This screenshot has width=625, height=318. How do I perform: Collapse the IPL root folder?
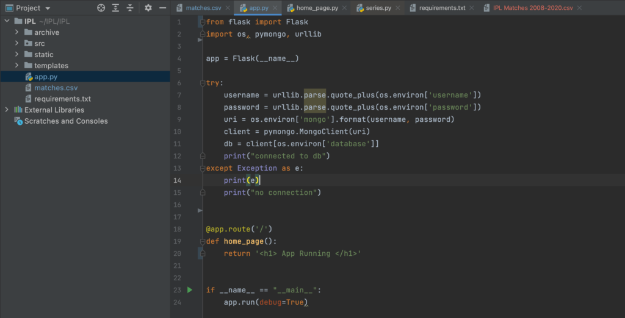pos(7,21)
